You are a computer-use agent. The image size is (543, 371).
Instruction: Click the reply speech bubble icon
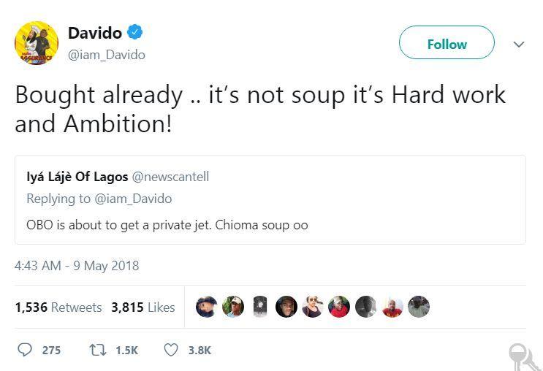(25, 350)
